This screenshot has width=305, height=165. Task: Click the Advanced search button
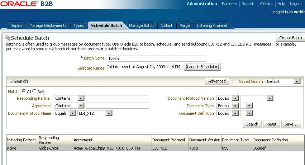click(217, 81)
